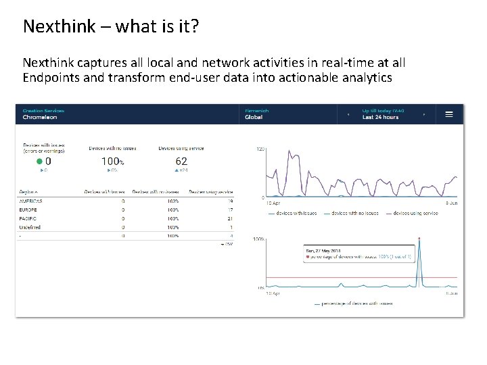Click the 62 devices using service value

pos(181,161)
